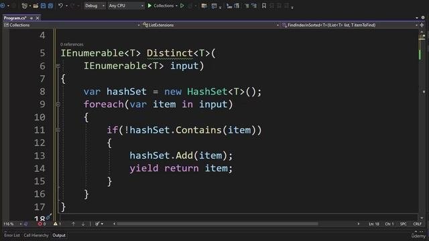429x241 pixels.
Task: Go to next issue with the down arrow
Action: (x=83, y=224)
